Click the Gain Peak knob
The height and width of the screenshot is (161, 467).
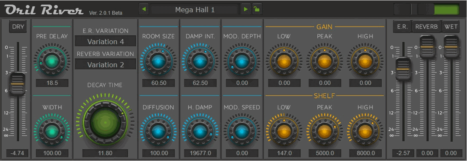click(325, 61)
